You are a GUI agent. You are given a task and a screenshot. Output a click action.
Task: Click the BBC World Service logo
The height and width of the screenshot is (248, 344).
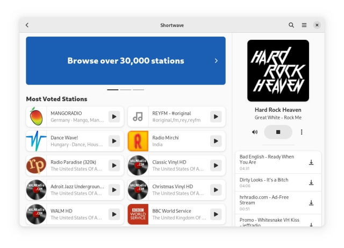click(138, 214)
